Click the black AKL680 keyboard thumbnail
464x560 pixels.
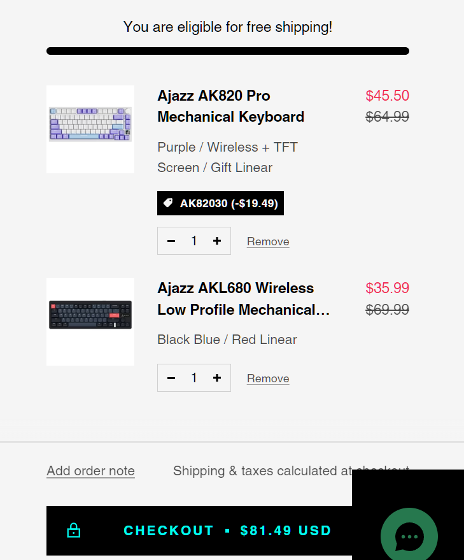[90, 322]
